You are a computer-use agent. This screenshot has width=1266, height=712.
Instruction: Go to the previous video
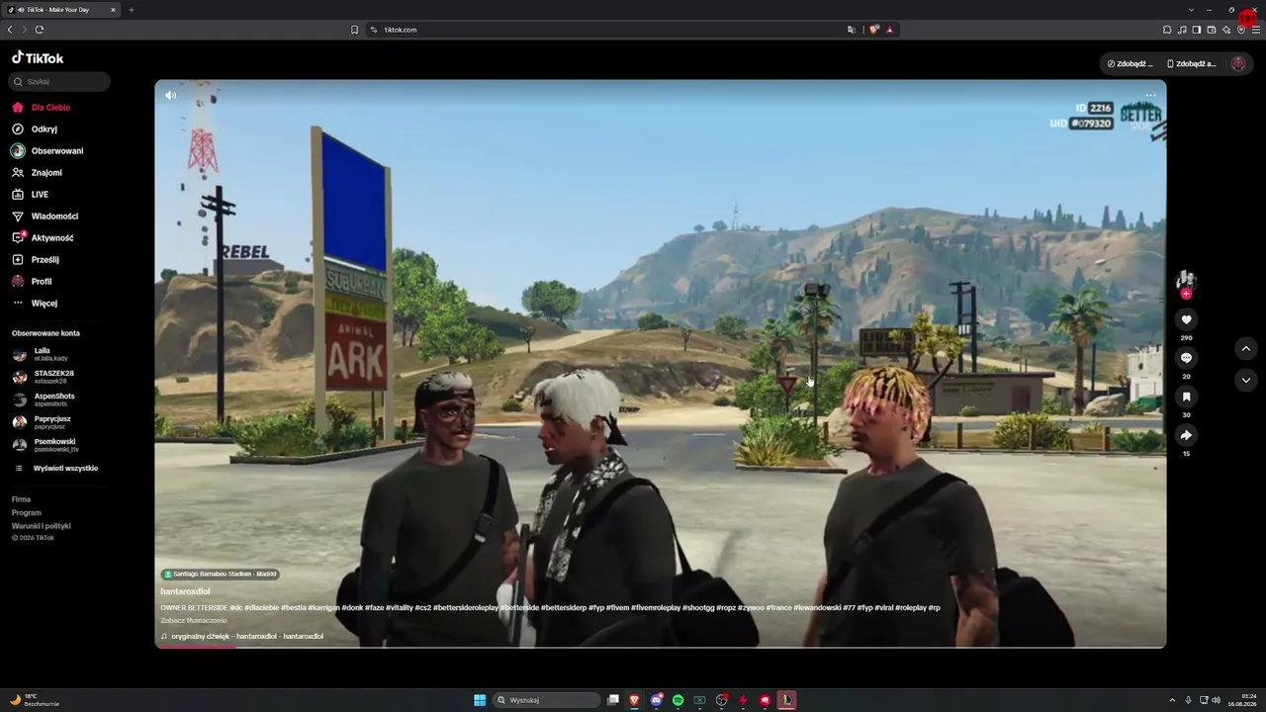pos(1245,349)
